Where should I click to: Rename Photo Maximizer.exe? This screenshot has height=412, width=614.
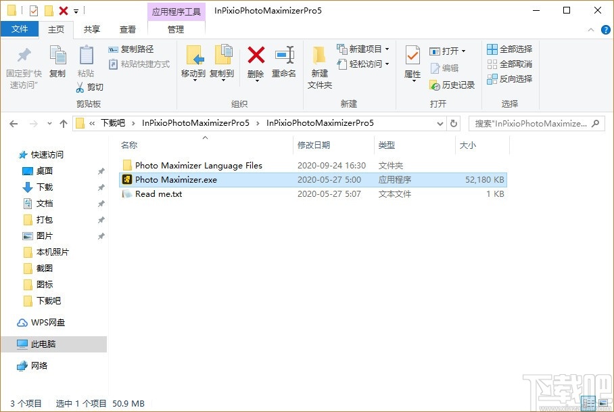point(284,63)
